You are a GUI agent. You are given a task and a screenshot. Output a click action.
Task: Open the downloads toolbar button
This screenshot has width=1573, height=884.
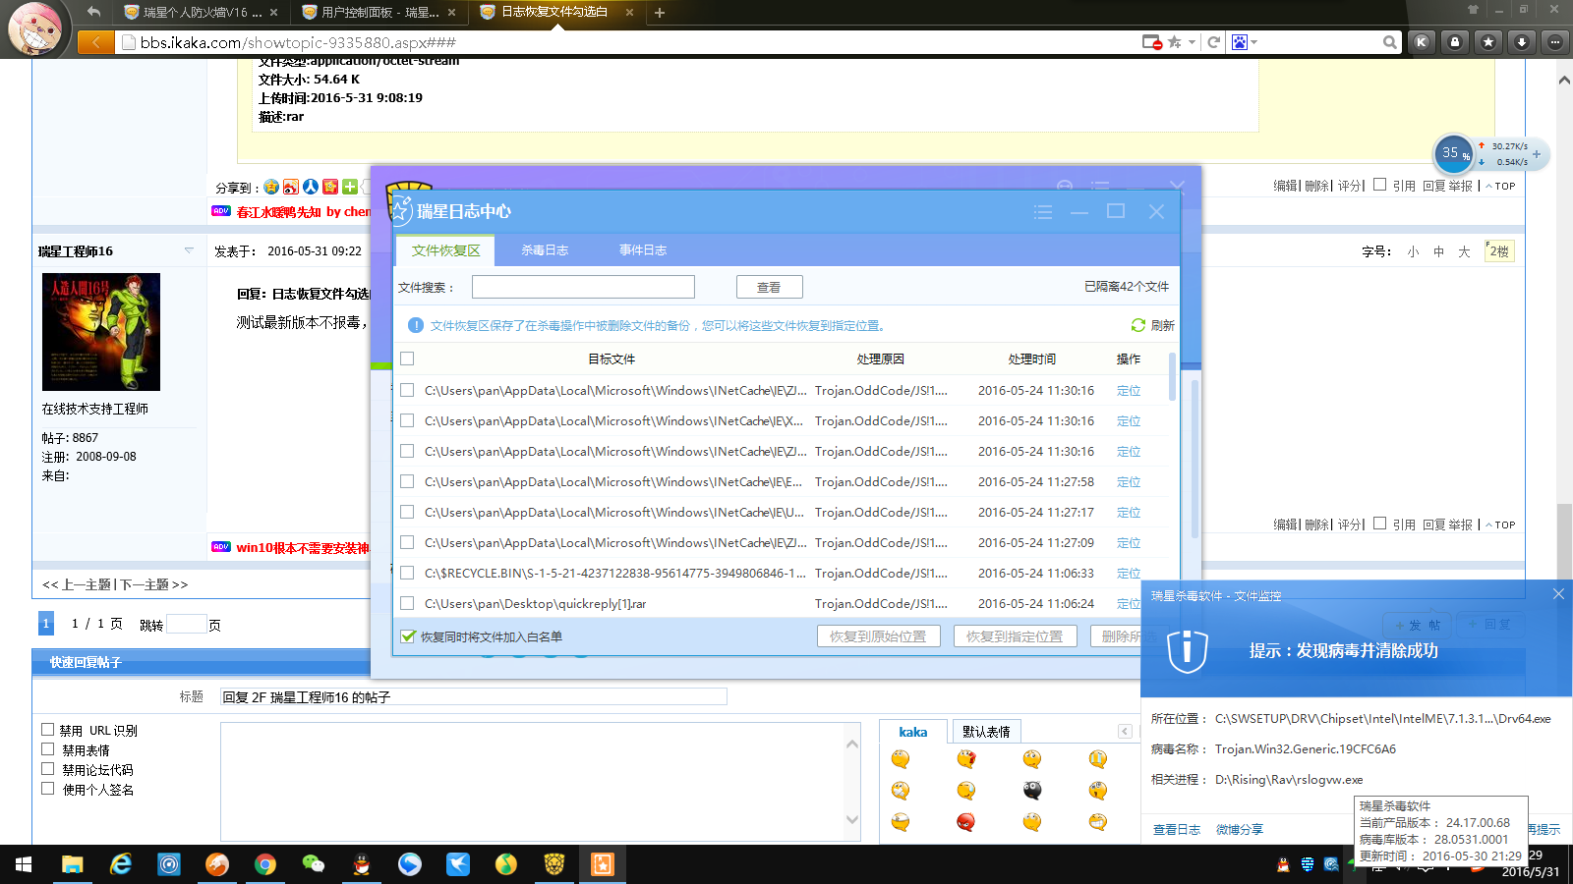coord(1521,42)
